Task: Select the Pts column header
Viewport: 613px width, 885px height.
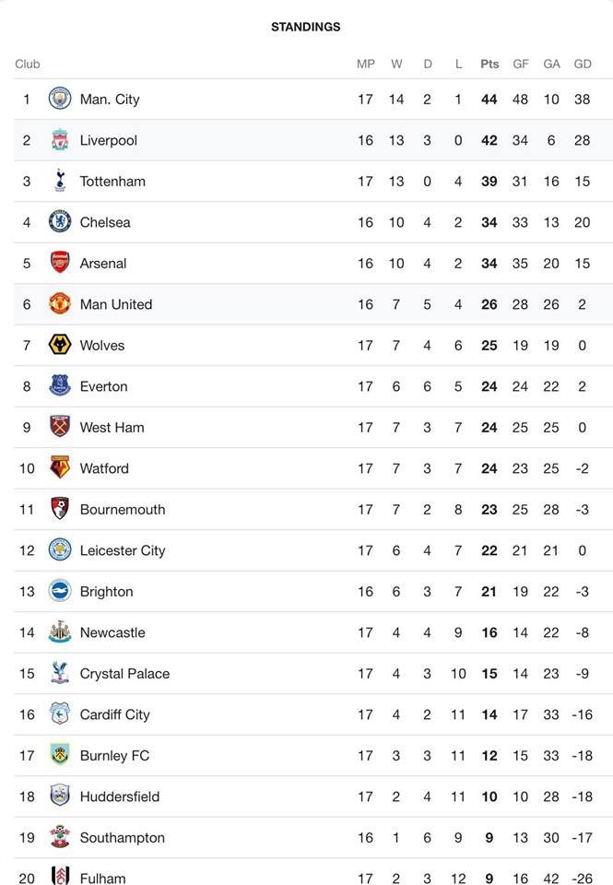Action: pos(489,64)
